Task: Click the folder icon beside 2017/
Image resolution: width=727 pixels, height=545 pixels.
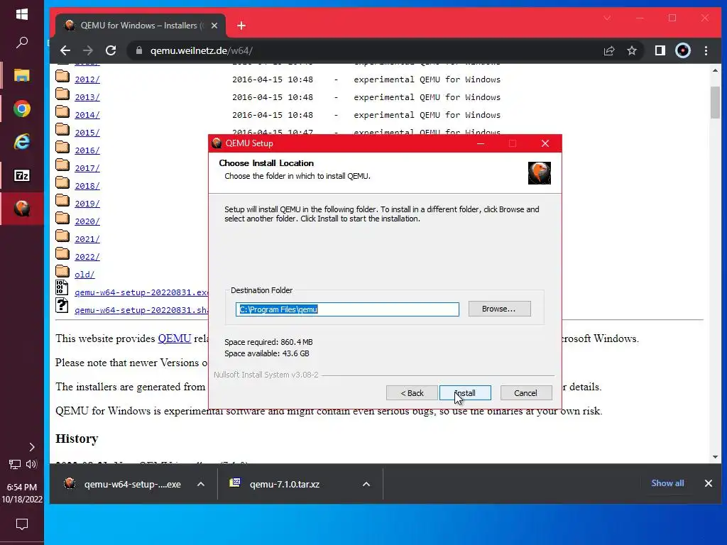Action: [x=62, y=165]
